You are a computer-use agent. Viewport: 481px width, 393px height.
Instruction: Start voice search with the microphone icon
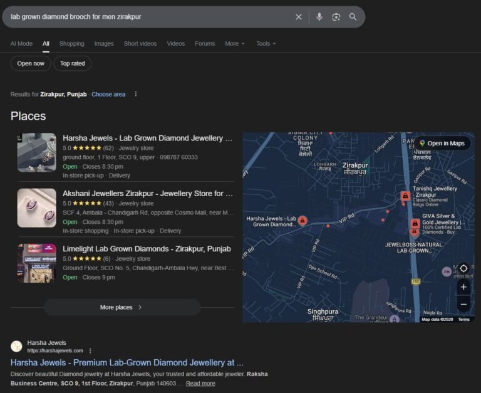tap(319, 16)
